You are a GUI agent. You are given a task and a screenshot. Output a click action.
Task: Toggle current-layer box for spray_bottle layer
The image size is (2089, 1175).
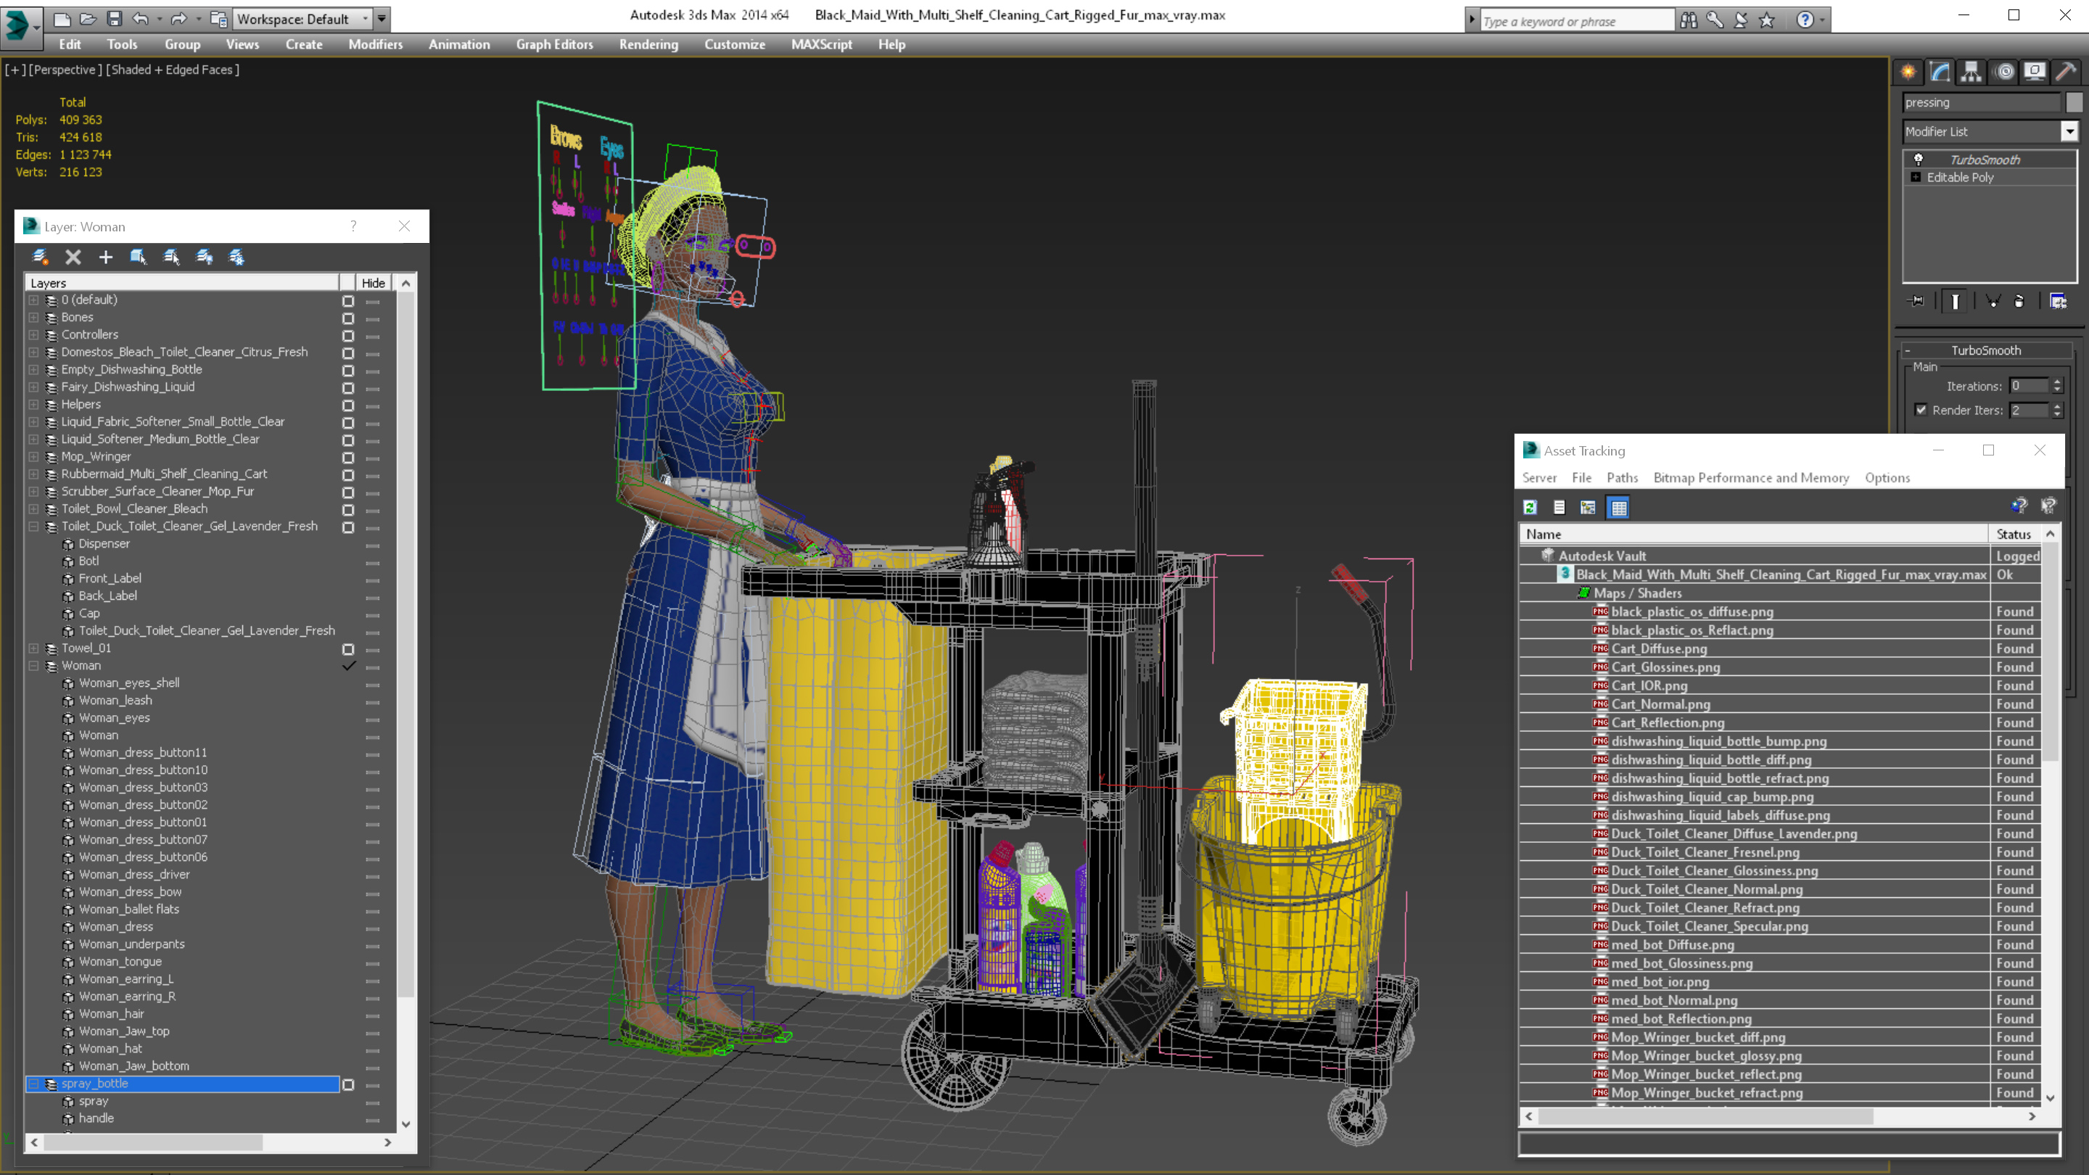coord(348,1085)
